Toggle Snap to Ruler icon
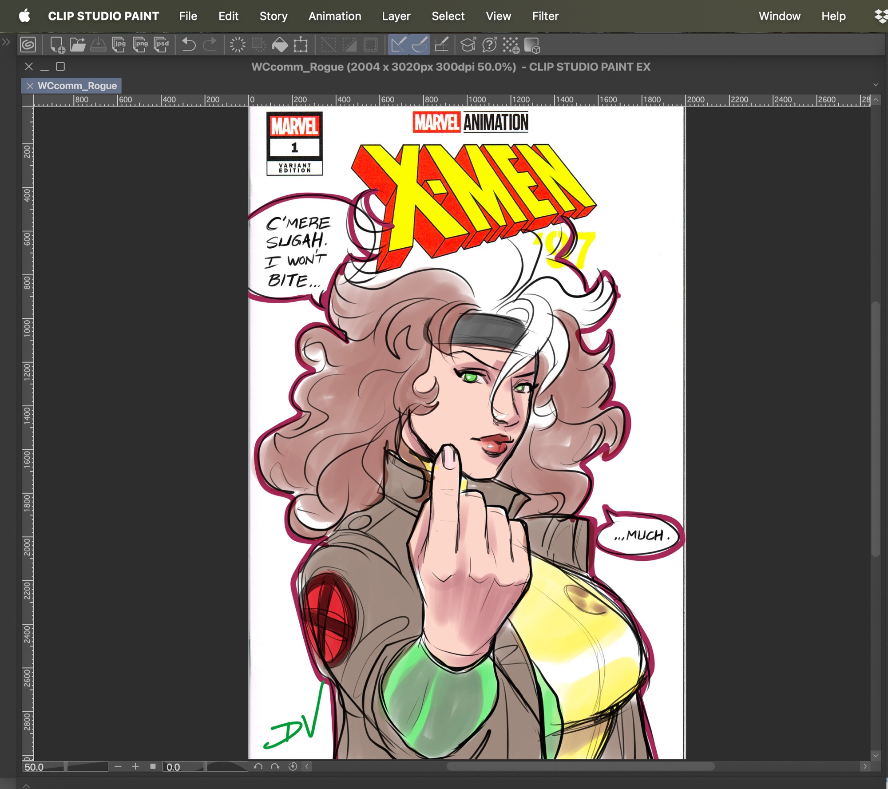 tap(398, 45)
